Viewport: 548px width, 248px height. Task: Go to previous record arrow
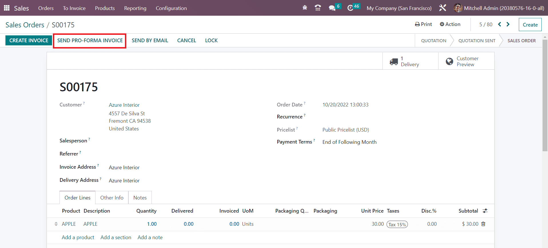[499, 24]
